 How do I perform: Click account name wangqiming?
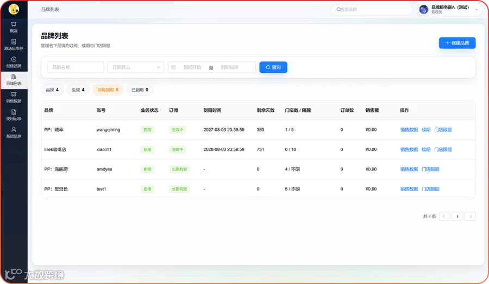coord(108,130)
